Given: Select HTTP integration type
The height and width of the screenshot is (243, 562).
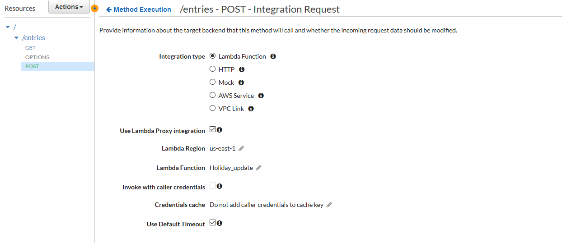Looking at the screenshot, I should tap(213, 69).
